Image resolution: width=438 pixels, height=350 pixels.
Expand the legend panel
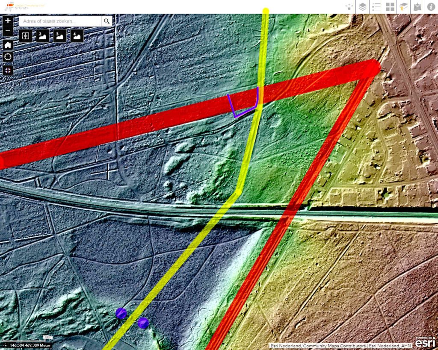point(376,7)
